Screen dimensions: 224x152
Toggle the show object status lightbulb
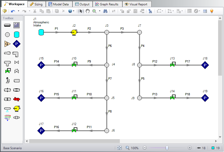pos(211,11)
